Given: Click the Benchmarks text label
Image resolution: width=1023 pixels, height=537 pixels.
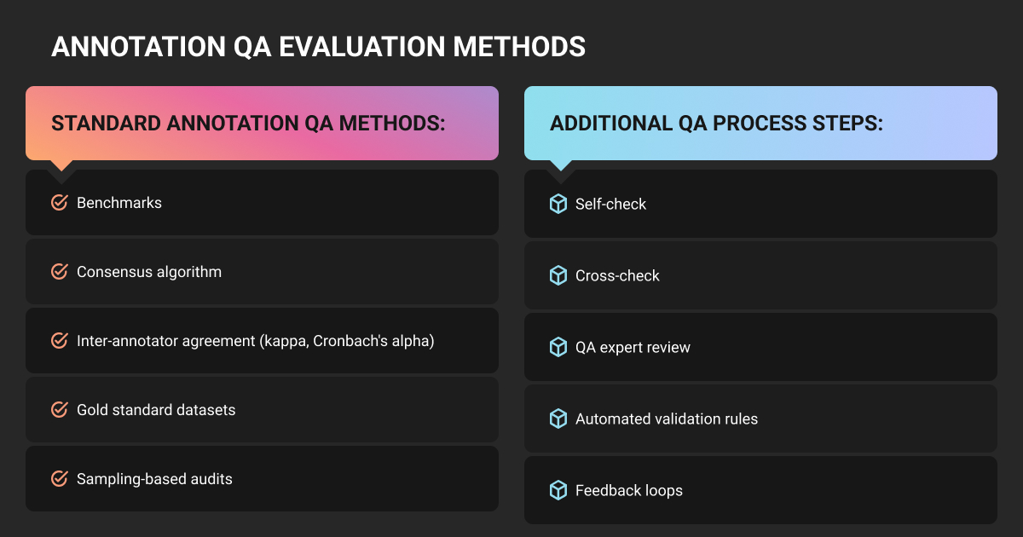Looking at the screenshot, I should [x=119, y=203].
